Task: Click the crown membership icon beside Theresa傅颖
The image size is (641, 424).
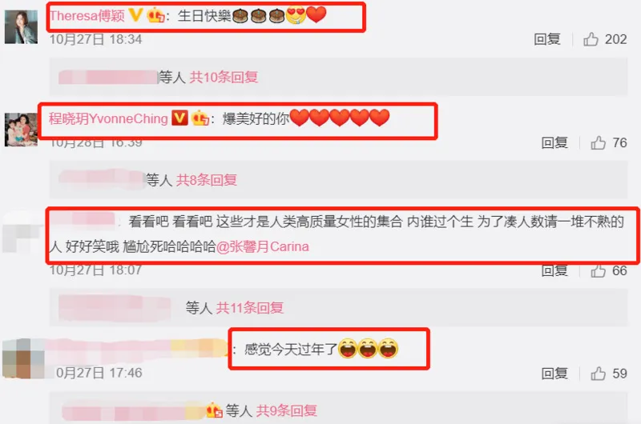Action: 155,15
